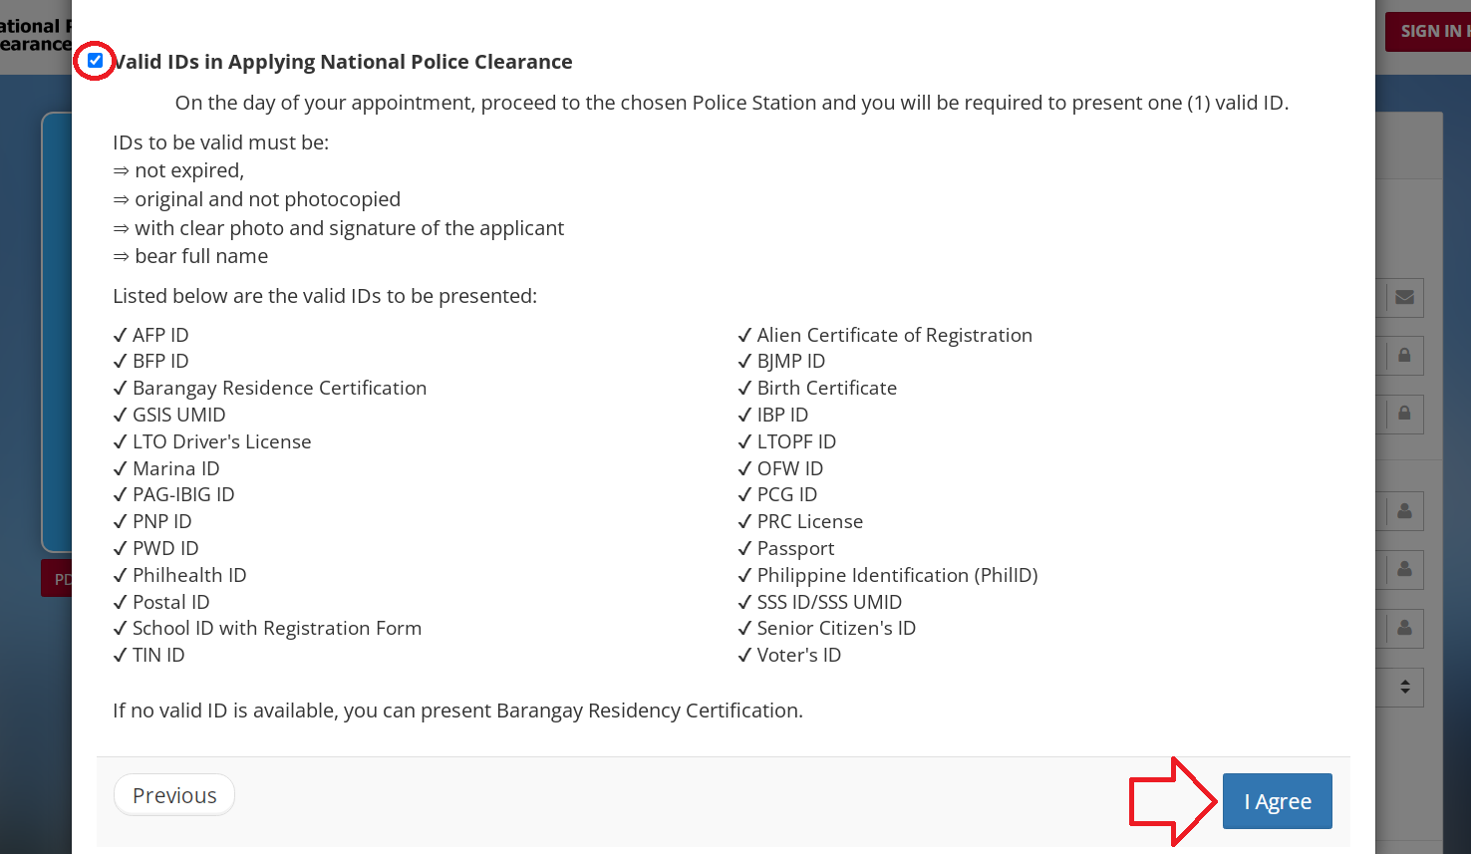Click the second padlock icon above the person icons
The width and height of the screenshot is (1471, 854).
point(1404,413)
